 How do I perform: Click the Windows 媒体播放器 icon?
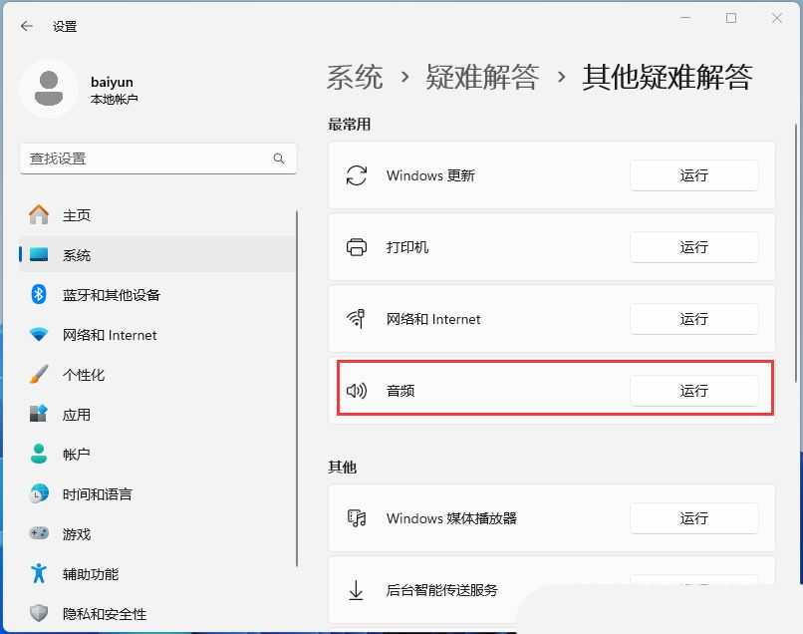click(x=356, y=518)
